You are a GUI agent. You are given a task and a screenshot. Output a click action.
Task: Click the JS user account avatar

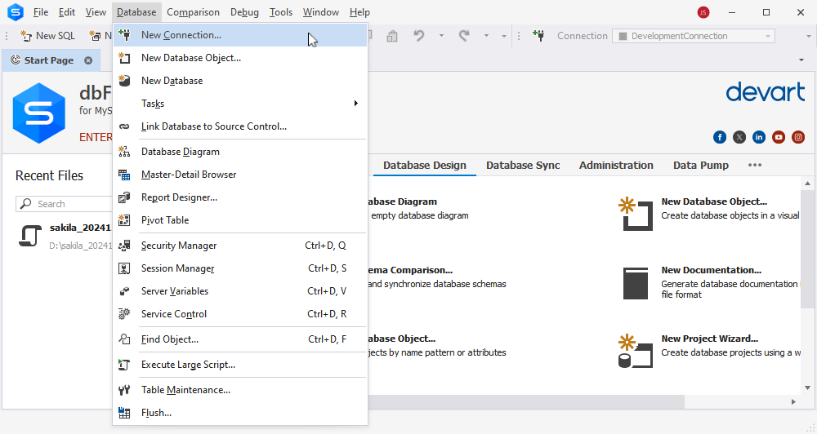point(703,12)
